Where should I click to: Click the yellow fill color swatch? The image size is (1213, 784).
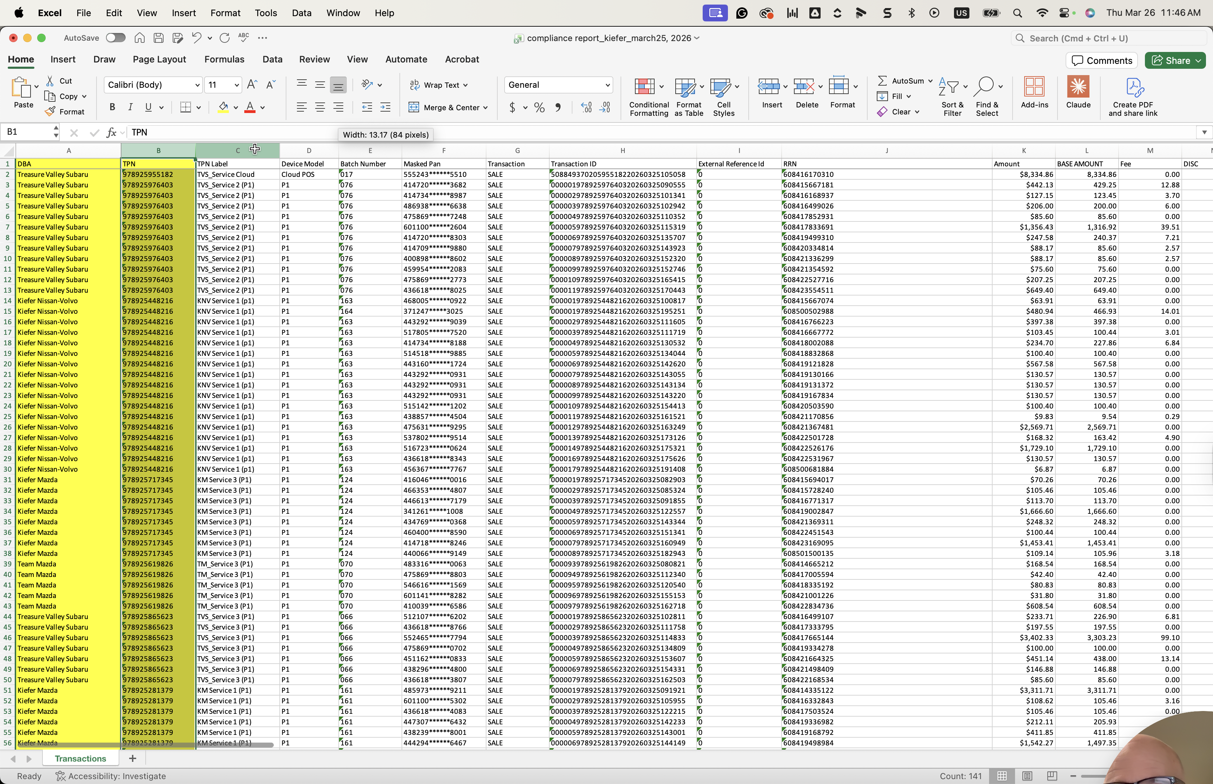pos(223,107)
